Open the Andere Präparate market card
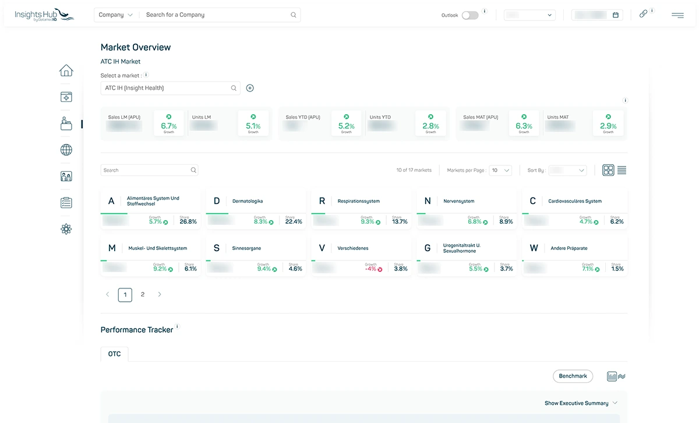The image size is (699, 423). tap(575, 256)
